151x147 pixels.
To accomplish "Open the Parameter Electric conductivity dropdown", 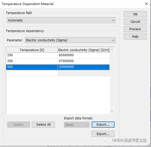I will 70,40.
